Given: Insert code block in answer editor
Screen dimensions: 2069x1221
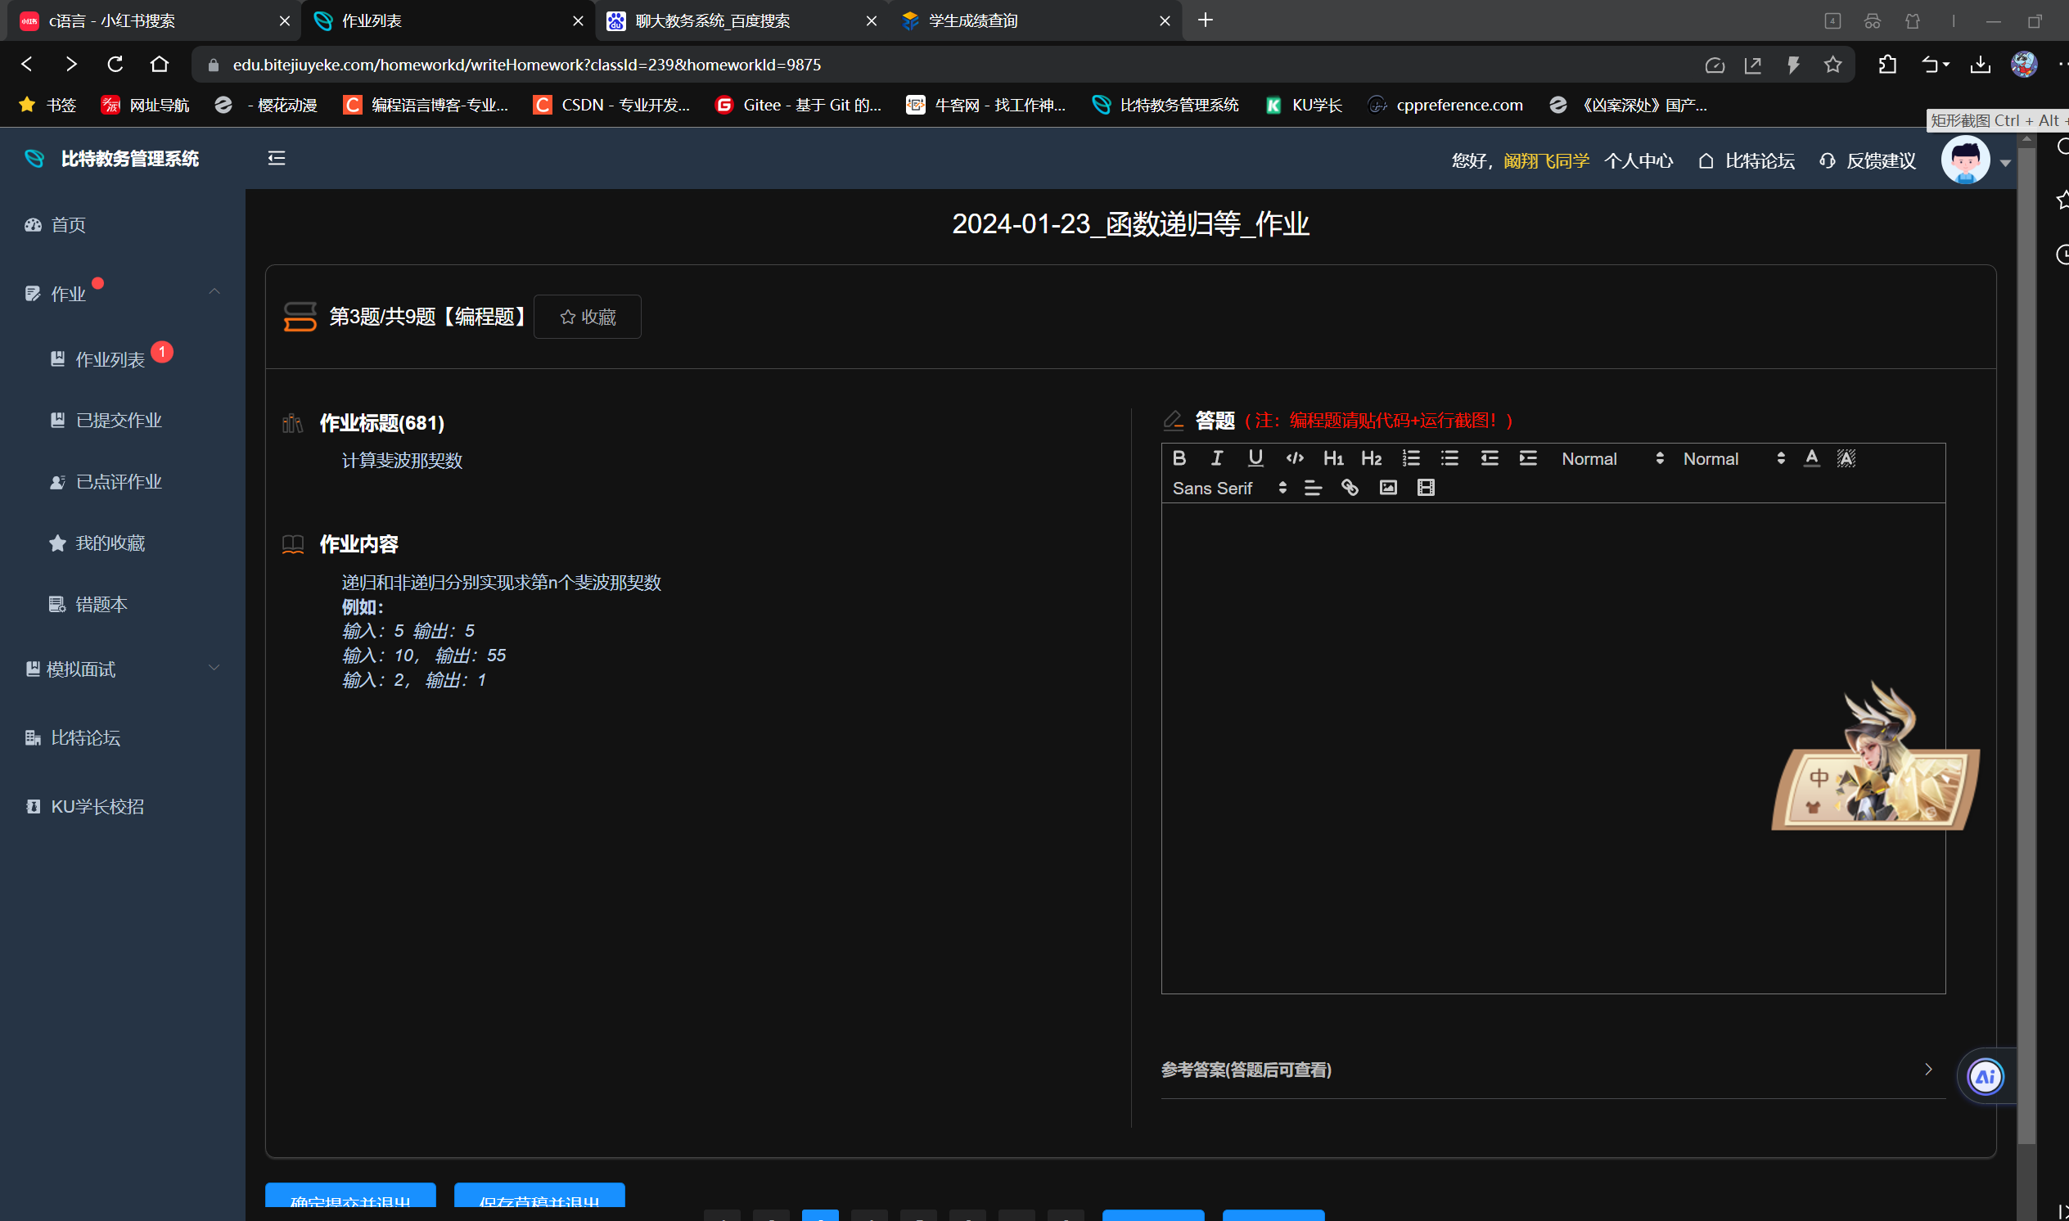Looking at the screenshot, I should 1295,458.
